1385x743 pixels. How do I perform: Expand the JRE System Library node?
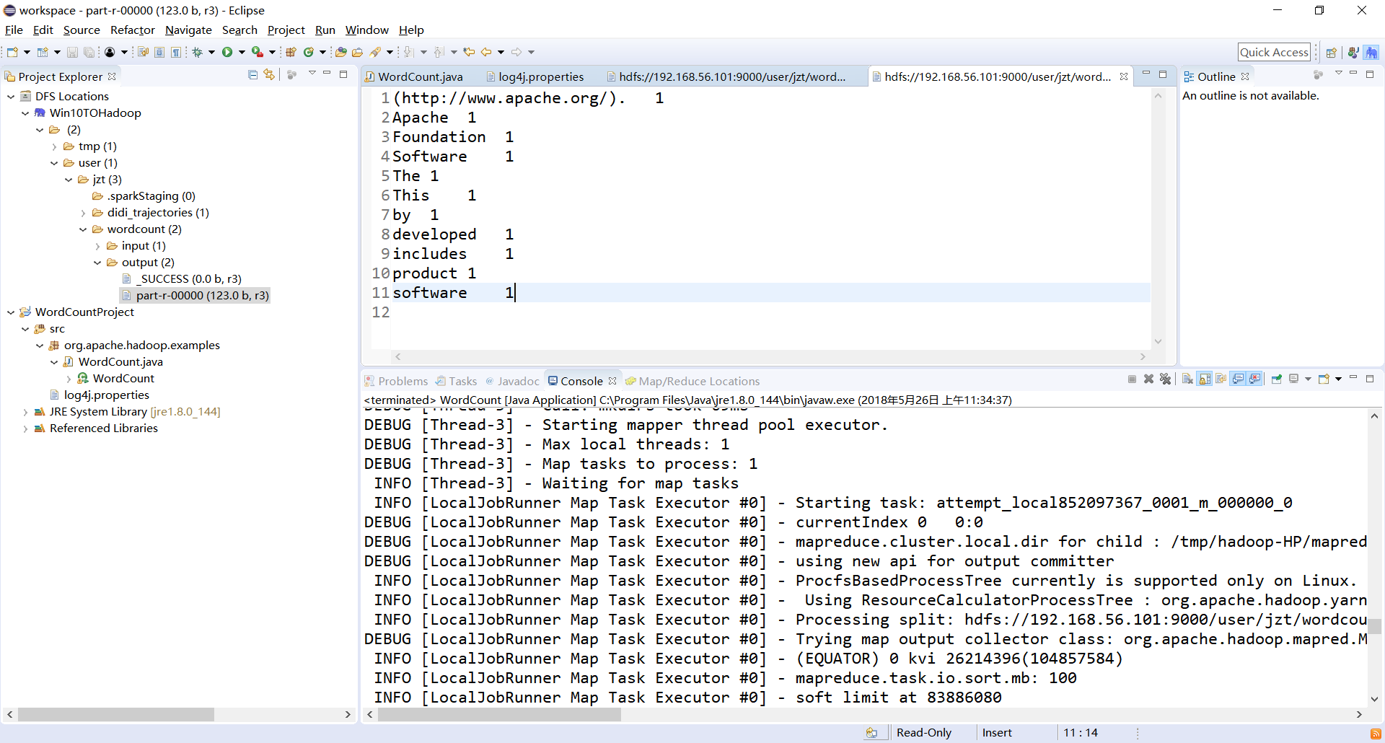(25, 412)
